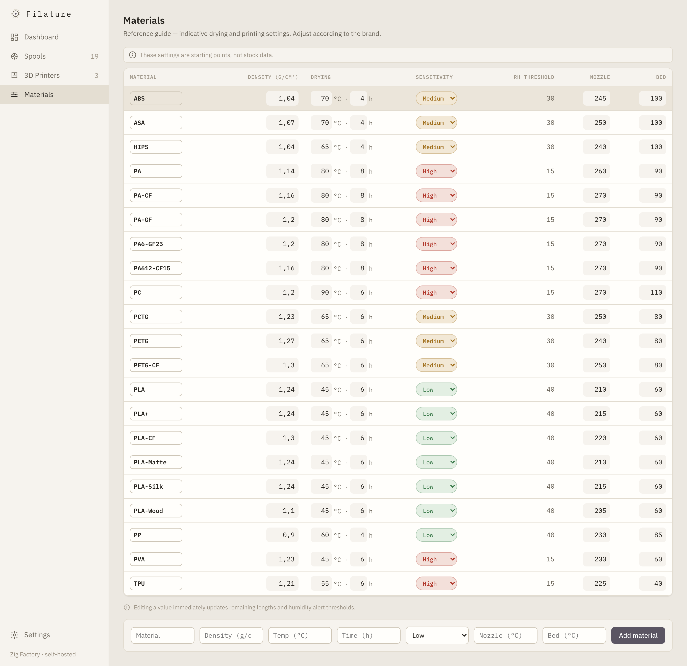Click the new Bed (°C) field
Viewport: 687px width, 666px height.
click(x=574, y=635)
